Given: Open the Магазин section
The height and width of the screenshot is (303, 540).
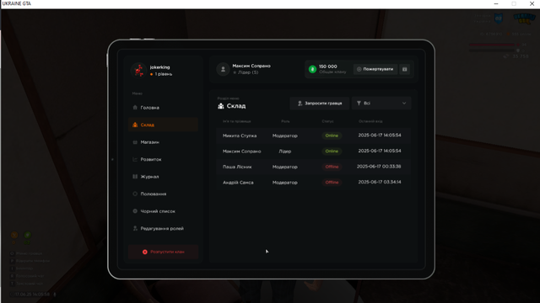Looking at the screenshot, I should pos(163,142).
